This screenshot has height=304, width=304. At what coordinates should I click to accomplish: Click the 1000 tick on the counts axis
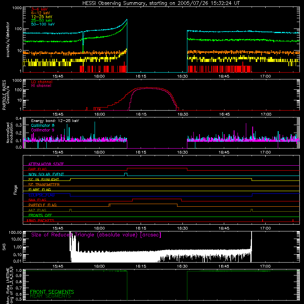[x=17, y=8]
